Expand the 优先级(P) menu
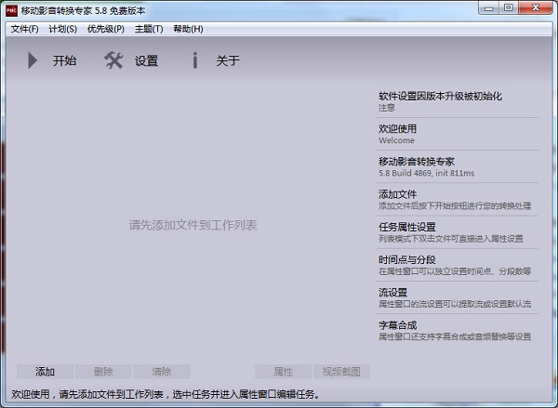The image size is (558, 408). pyautogui.click(x=105, y=29)
